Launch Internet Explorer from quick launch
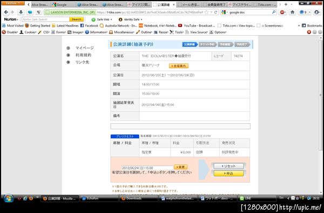 [25, 198]
